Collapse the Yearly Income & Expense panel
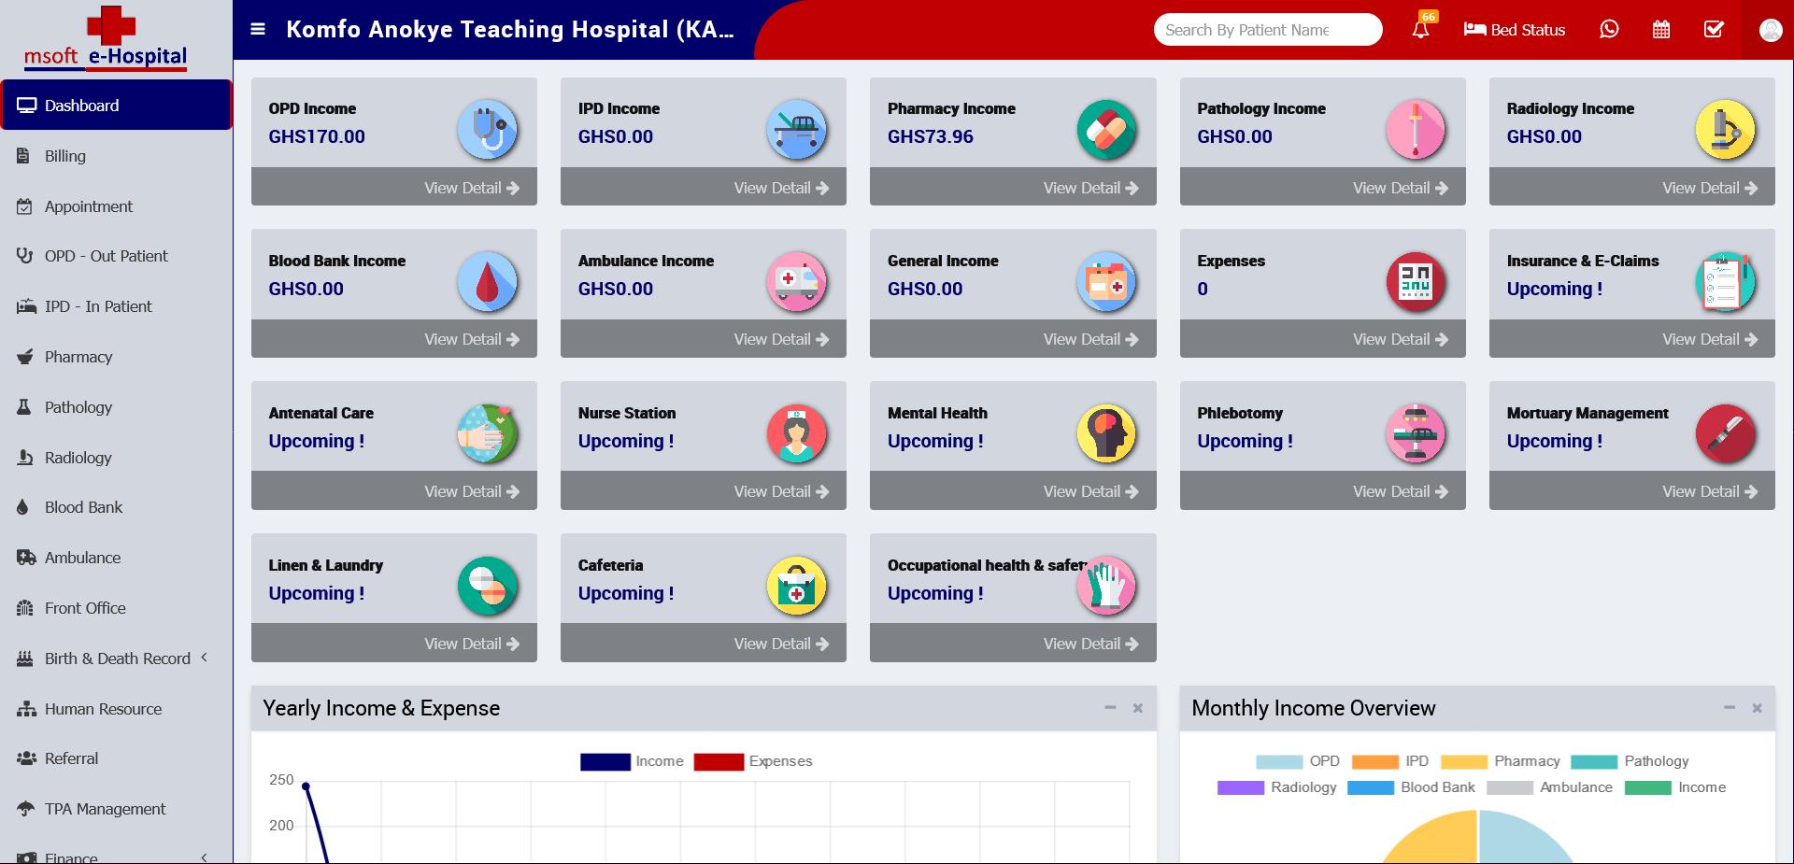Screen dimensions: 1794x864 click(1110, 708)
